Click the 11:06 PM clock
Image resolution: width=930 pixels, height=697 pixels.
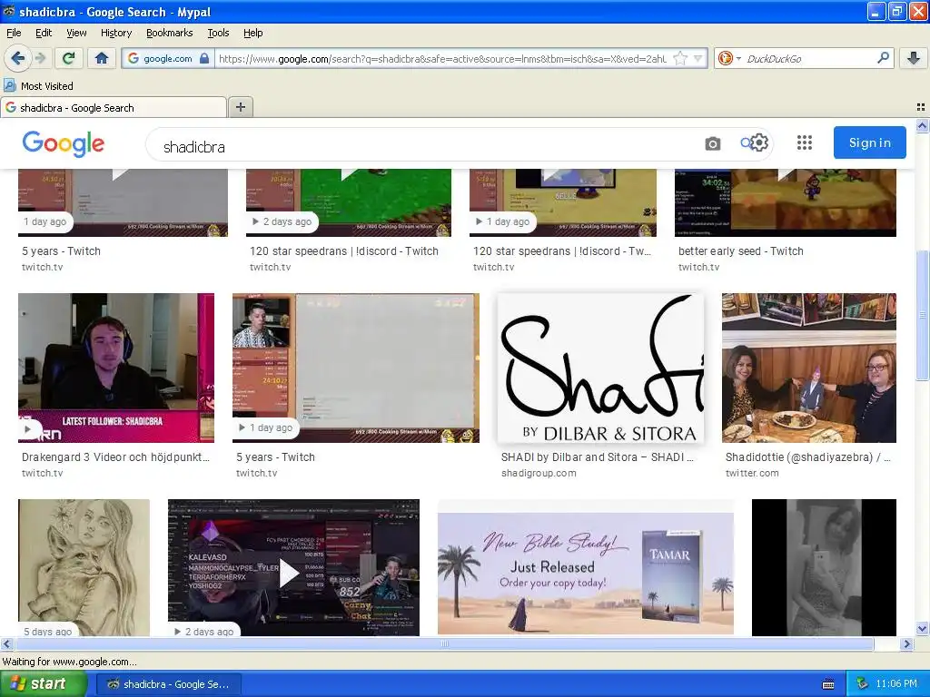(896, 683)
